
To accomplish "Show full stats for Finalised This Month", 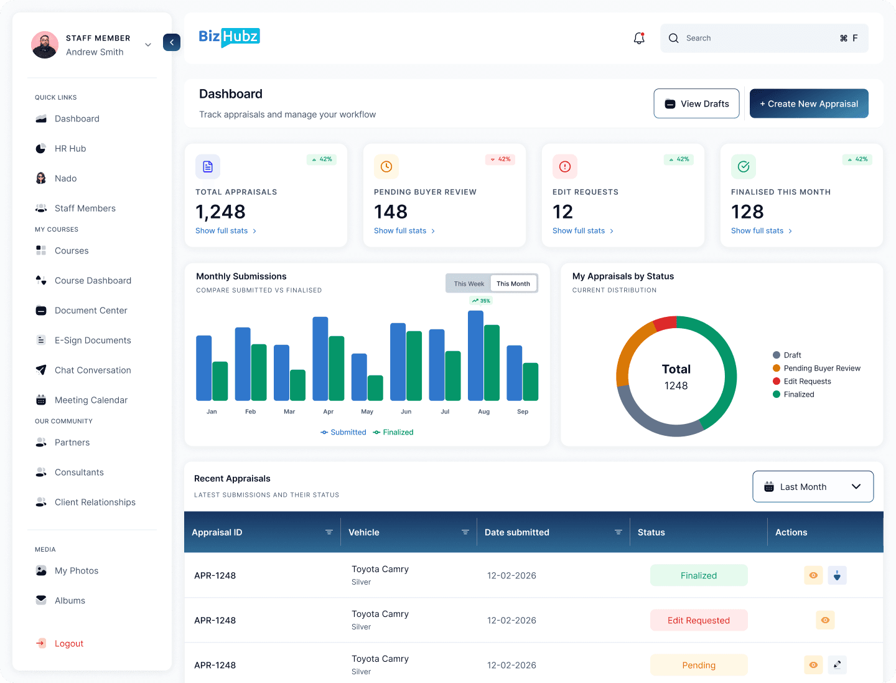I will (x=762, y=231).
